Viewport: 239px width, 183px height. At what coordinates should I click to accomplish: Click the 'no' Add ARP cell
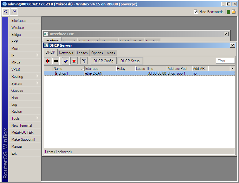(200, 73)
